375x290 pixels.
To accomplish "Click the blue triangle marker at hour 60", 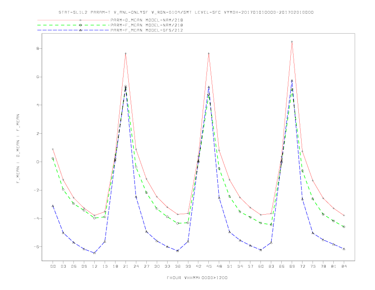I will point(261,250).
